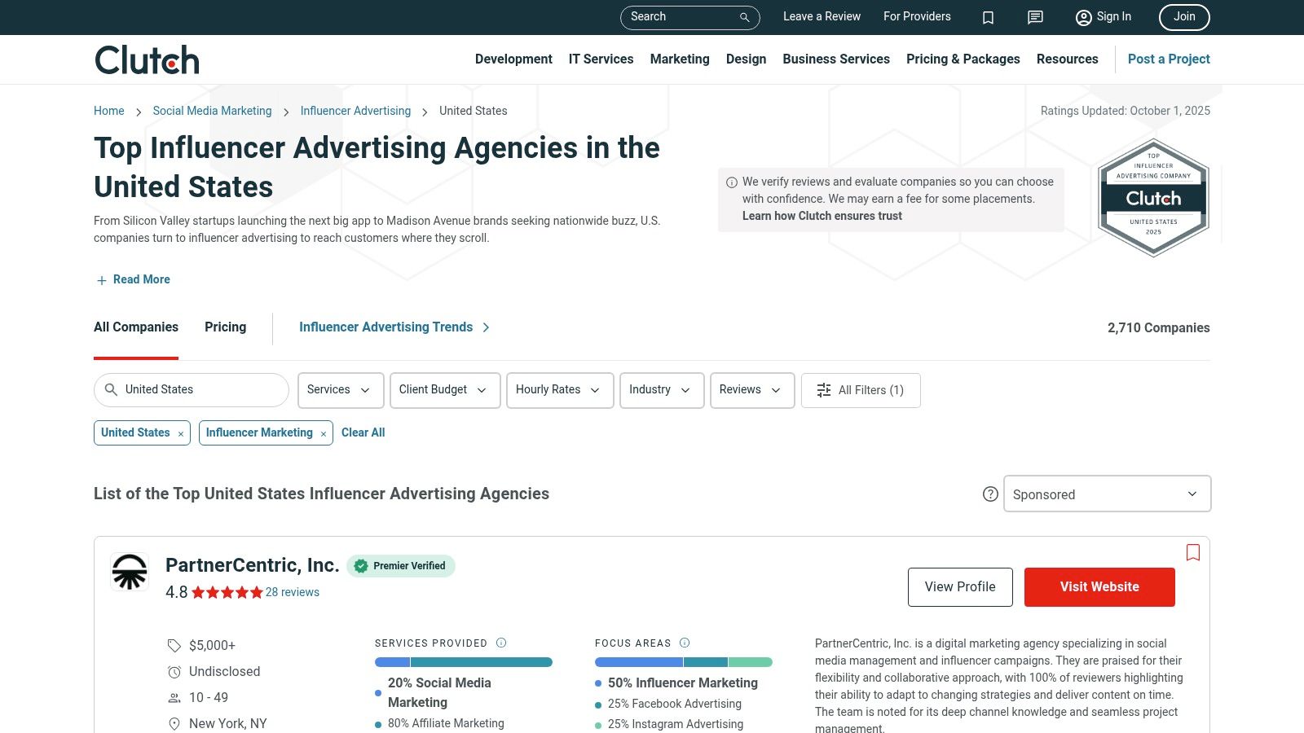Screen dimensions: 1304x733
Task: Expand the Read More description
Action: pos(134,279)
